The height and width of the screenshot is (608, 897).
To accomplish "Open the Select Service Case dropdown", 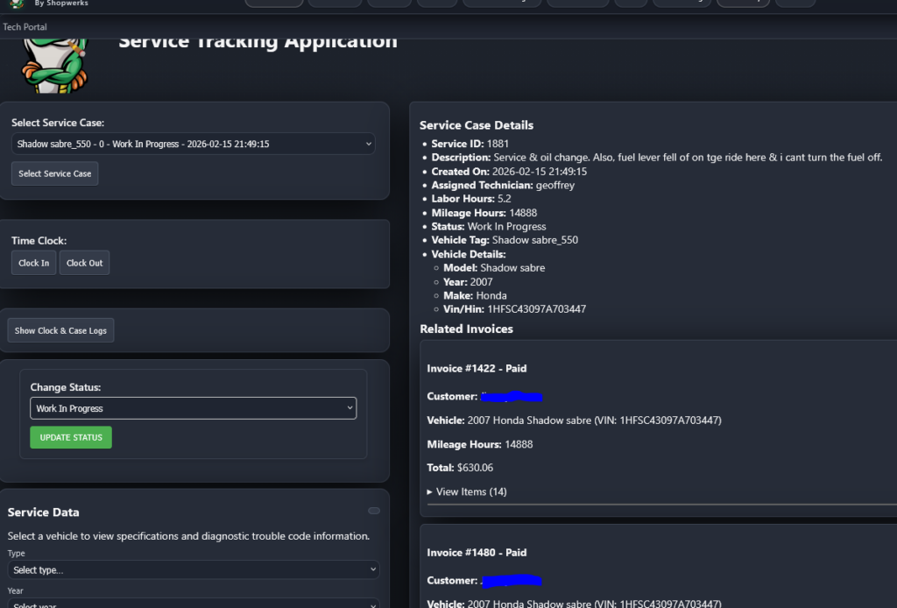I will [x=194, y=144].
